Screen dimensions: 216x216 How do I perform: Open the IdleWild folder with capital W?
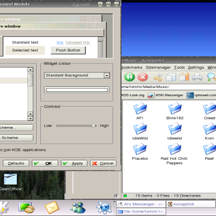(140, 131)
